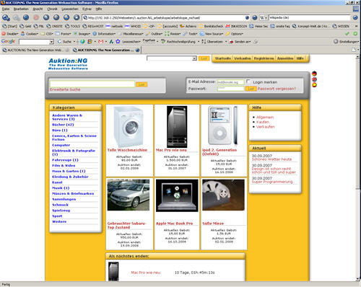Open the Forms dropdown in developer toolbar
The height and width of the screenshot is (287, 361).
tap(64, 34)
